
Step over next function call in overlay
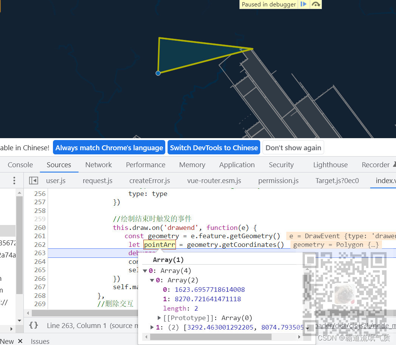[316, 4]
